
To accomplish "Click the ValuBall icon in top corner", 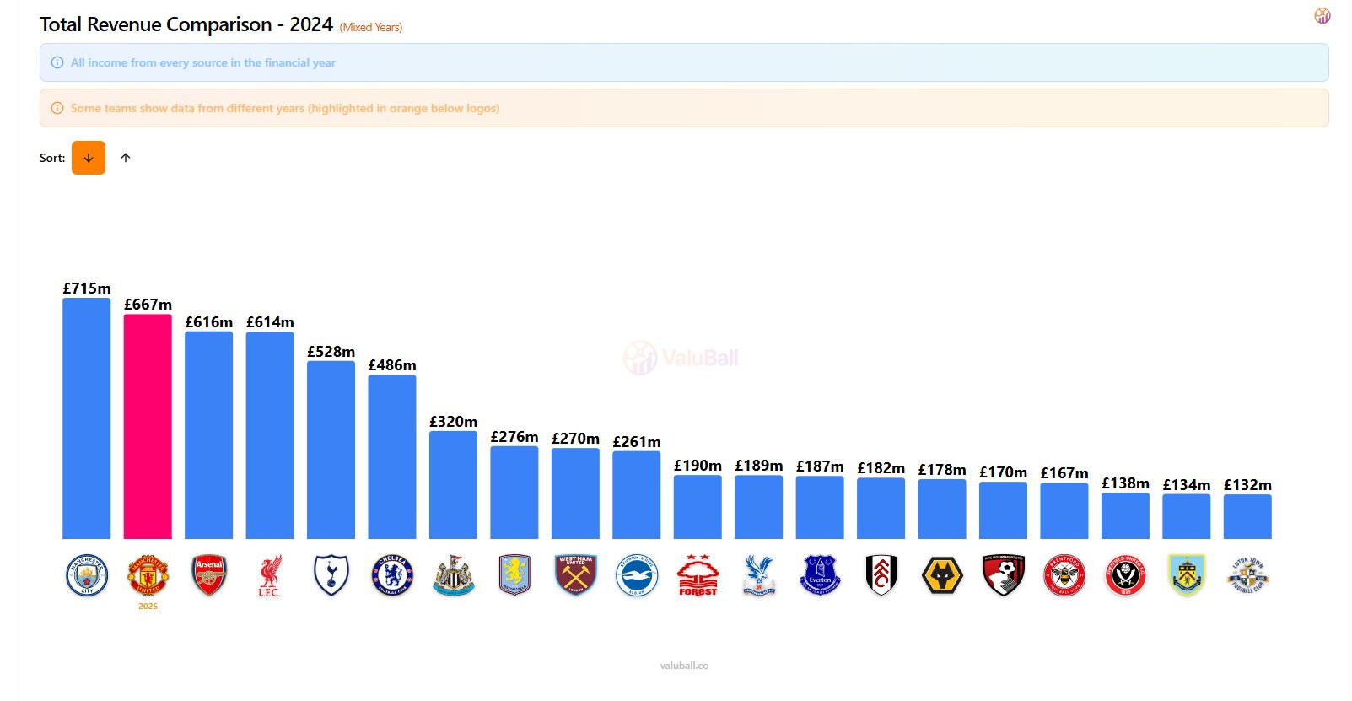I will click(1322, 16).
